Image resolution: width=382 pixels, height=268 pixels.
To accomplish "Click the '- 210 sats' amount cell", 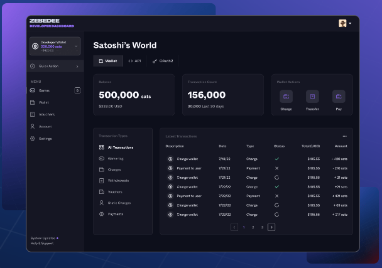I will point(340,168).
